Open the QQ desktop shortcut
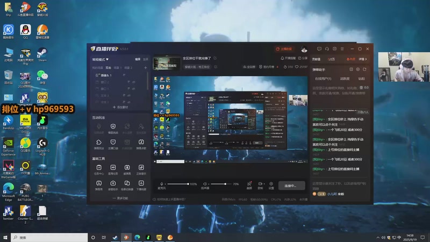The width and height of the screenshot is (430, 242). (25, 32)
